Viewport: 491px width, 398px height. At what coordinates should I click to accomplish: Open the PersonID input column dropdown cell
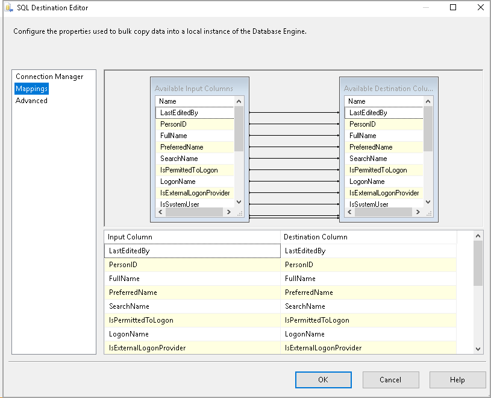click(x=192, y=265)
